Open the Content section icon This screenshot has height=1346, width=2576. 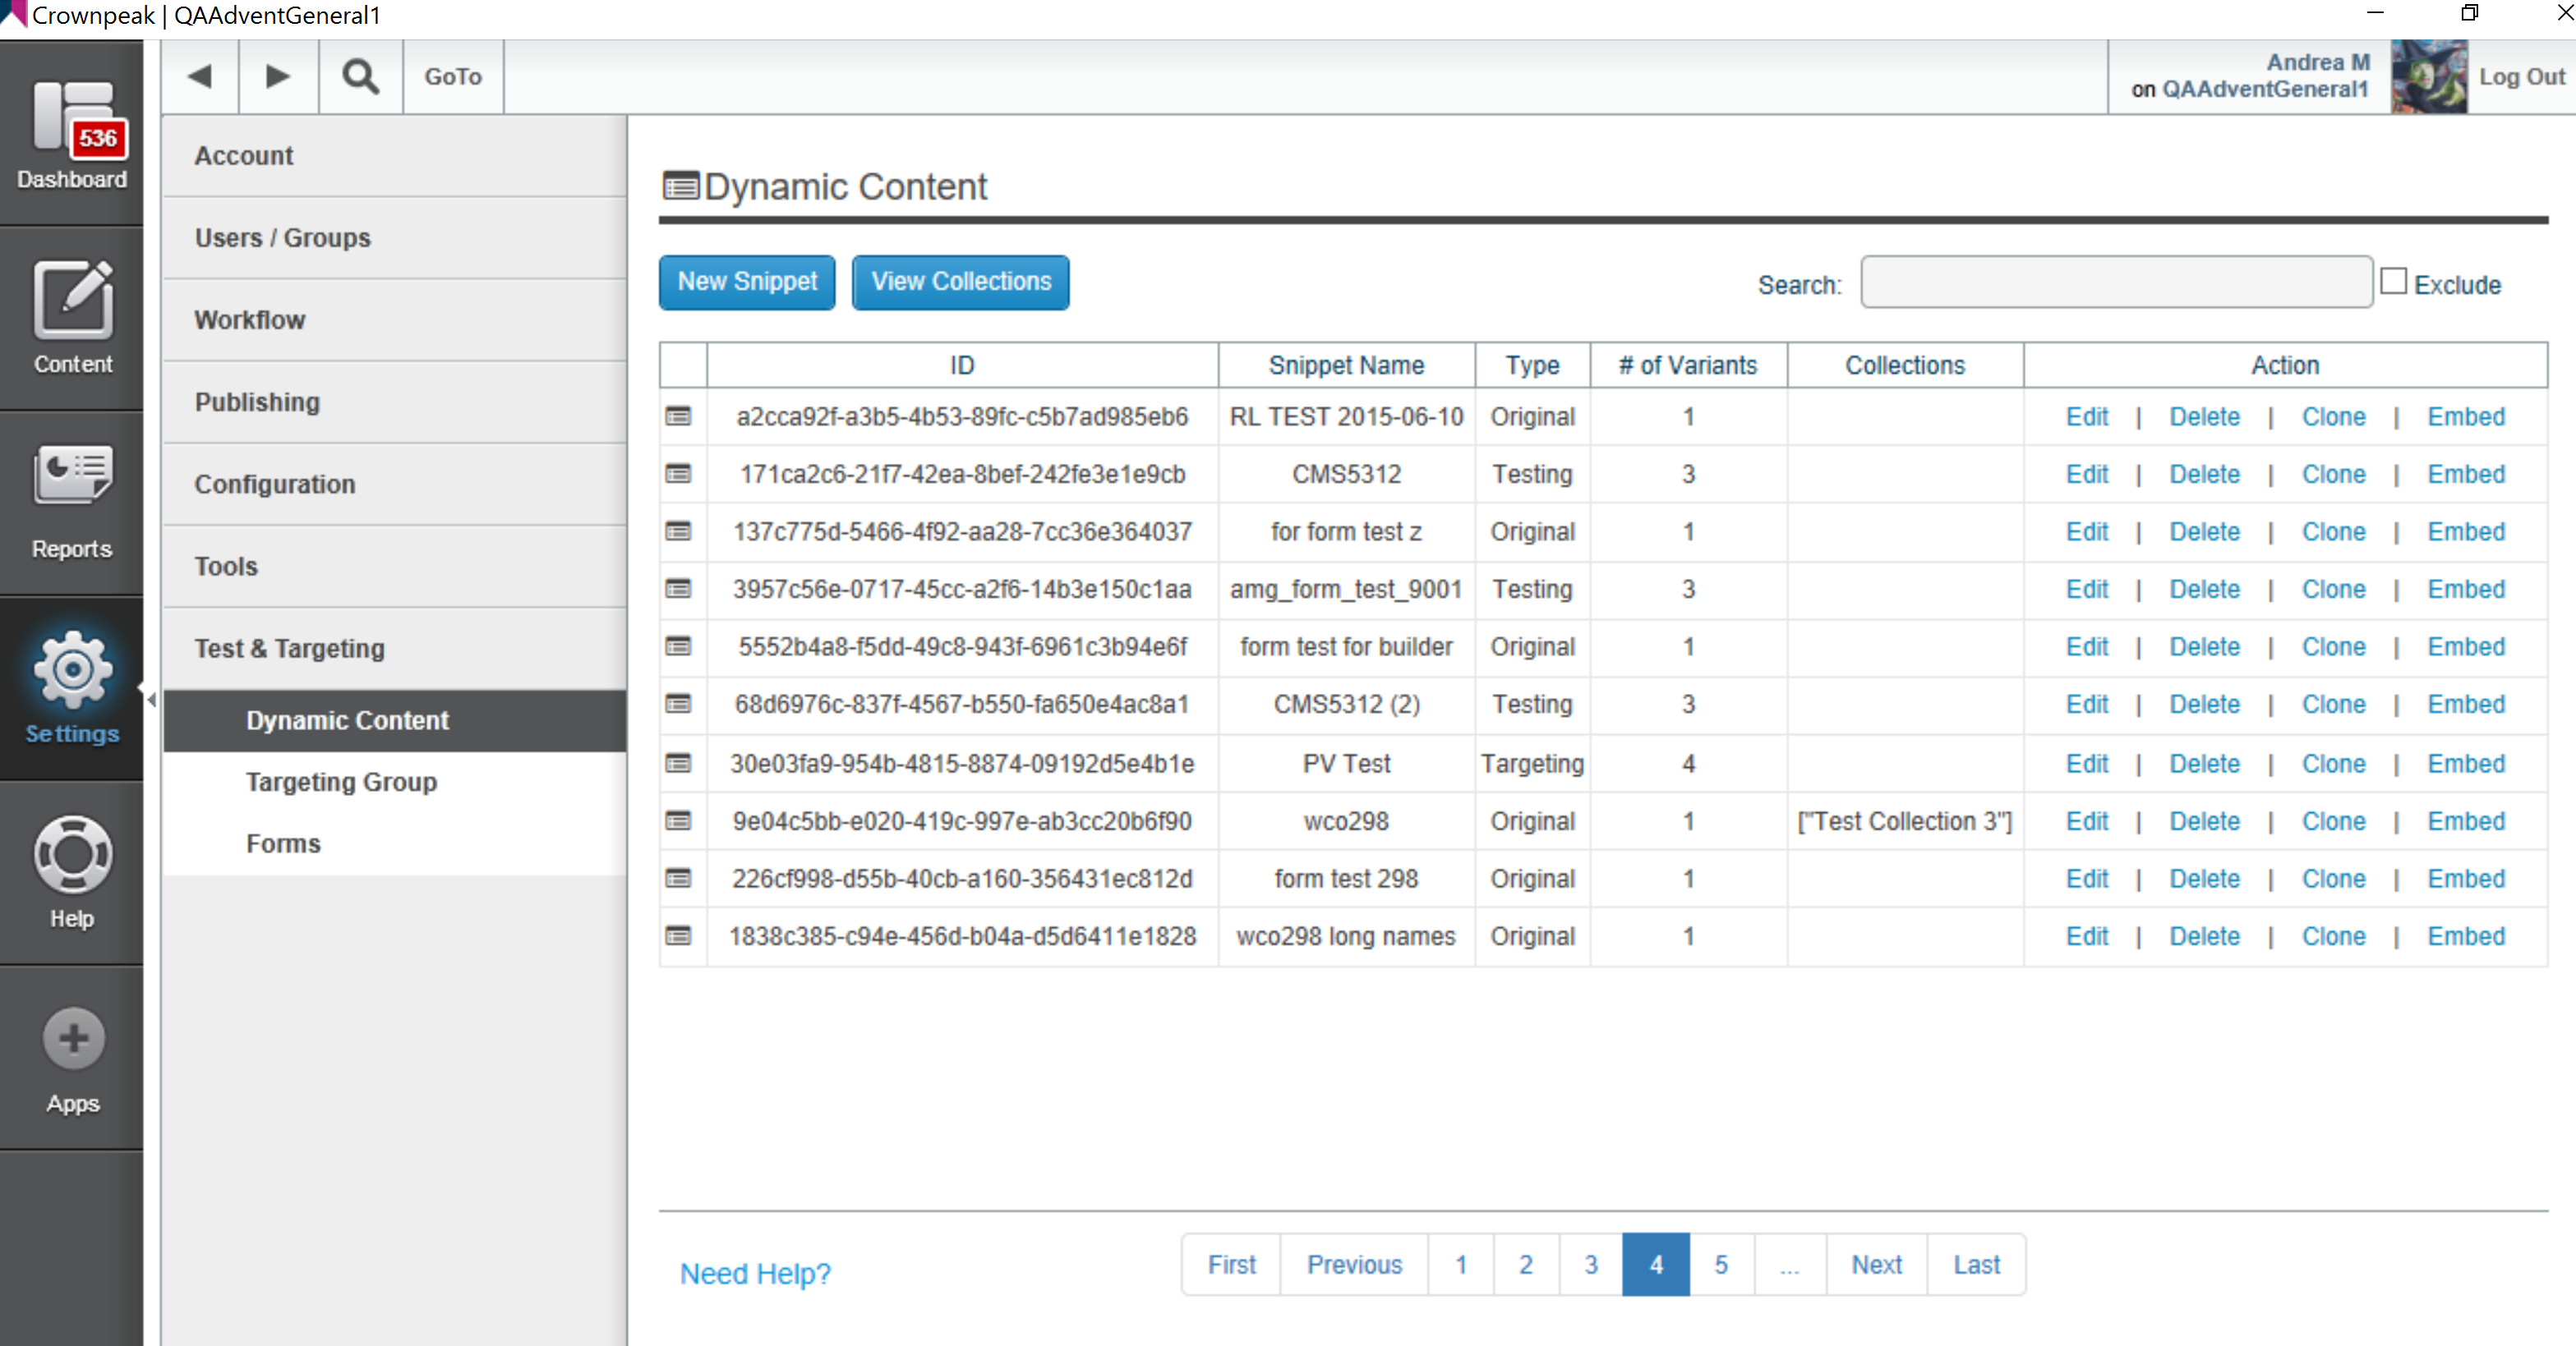click(72, 319)
